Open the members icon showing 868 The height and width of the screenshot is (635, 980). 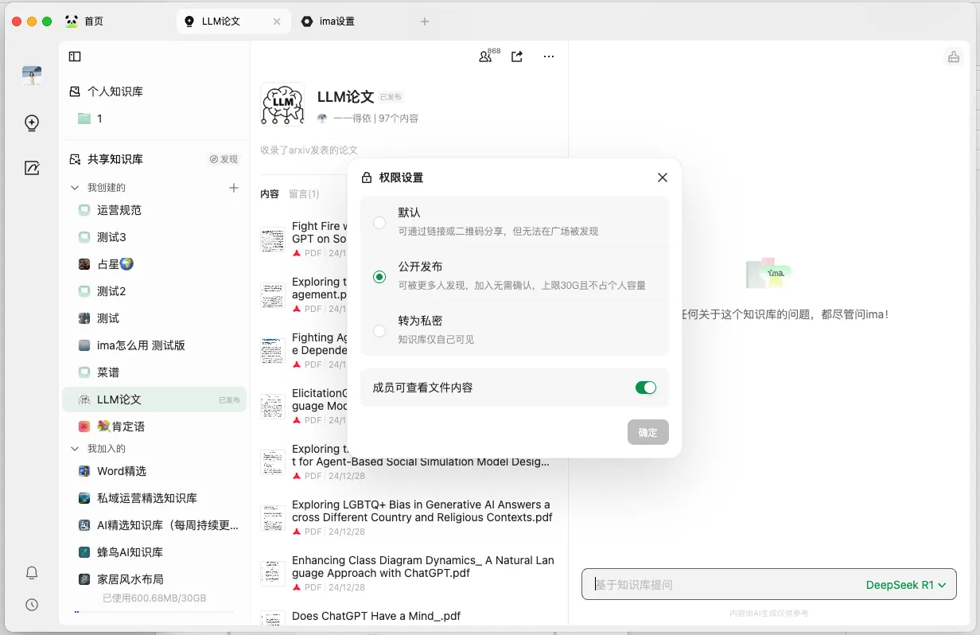click(x=485, y=56)
